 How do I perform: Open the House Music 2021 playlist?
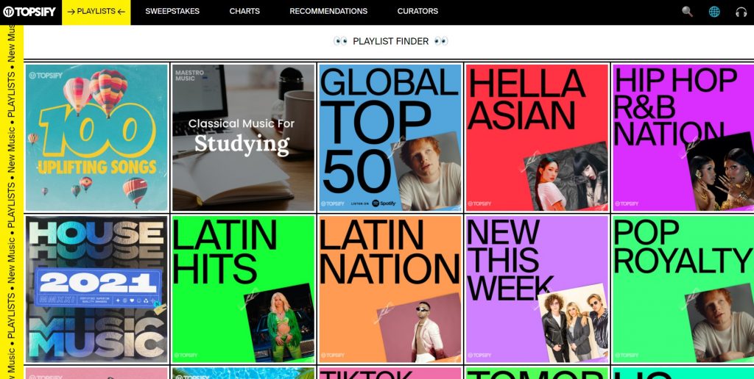96,289
